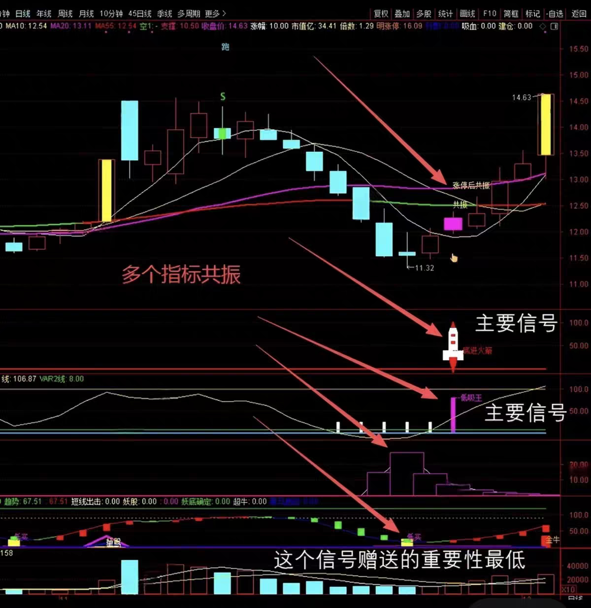Open the F10 company info page
This screenshot has height=608, width=591.
pos(490,14)
